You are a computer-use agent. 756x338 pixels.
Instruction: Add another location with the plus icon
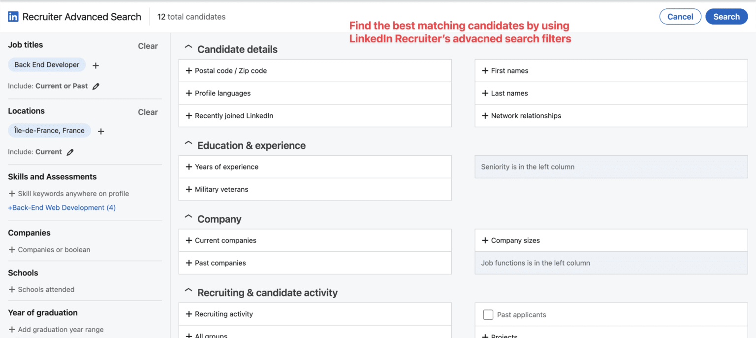pos(101,131)
